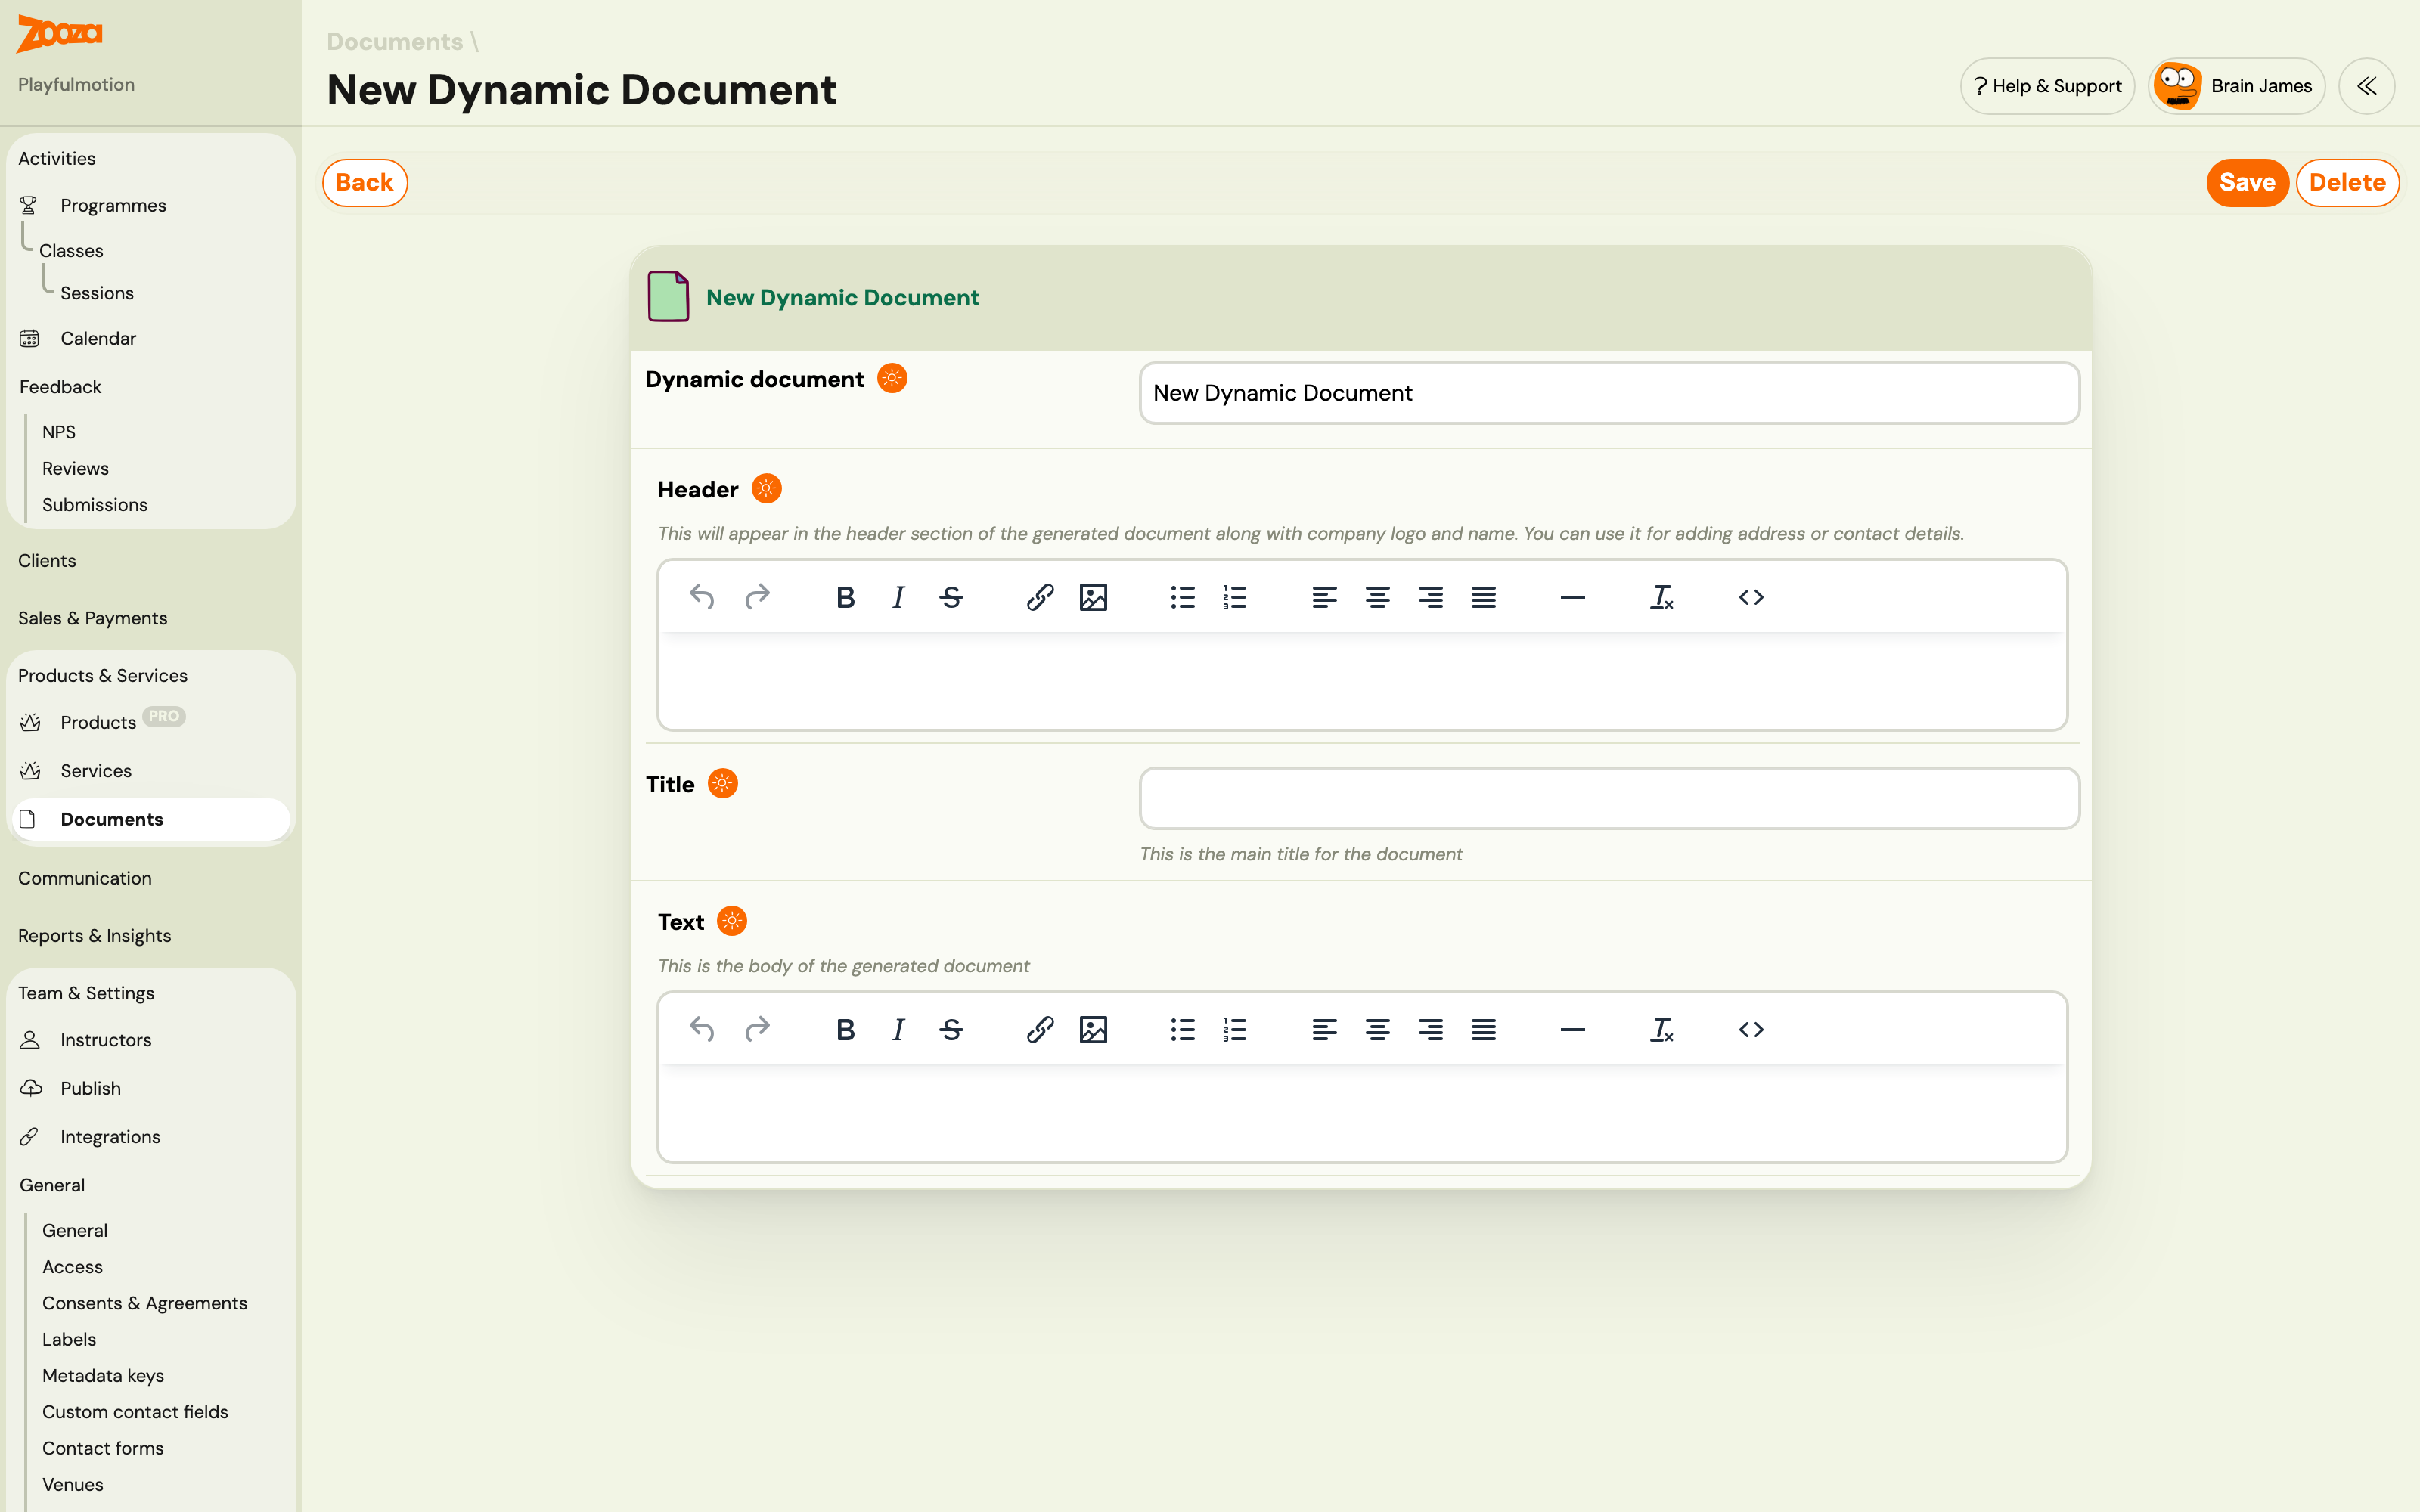Image resolution: width=2420 pixels, height=1512 pixels.
Task: Click Bold in the Header editor toolbar
Action: point(845,597)
